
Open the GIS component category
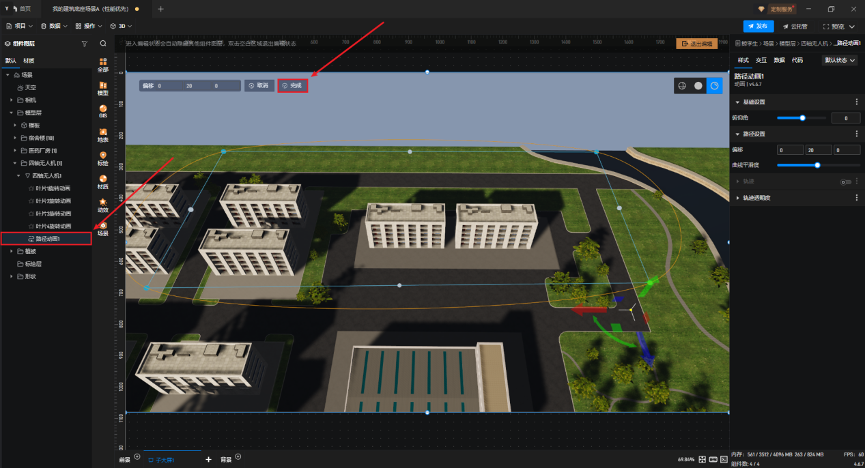click(103, 111)
